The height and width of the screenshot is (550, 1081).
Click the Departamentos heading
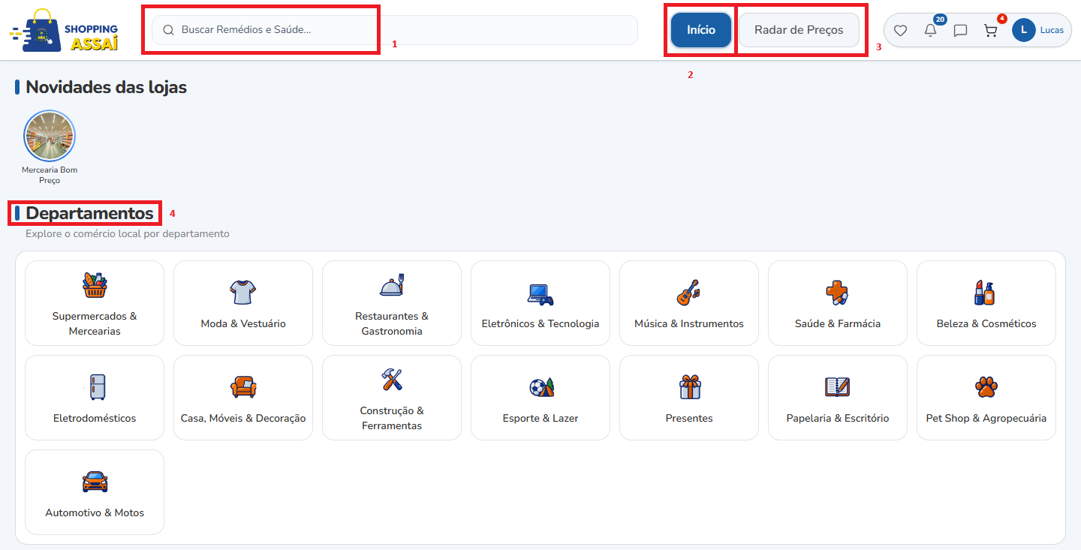point(89,213)
